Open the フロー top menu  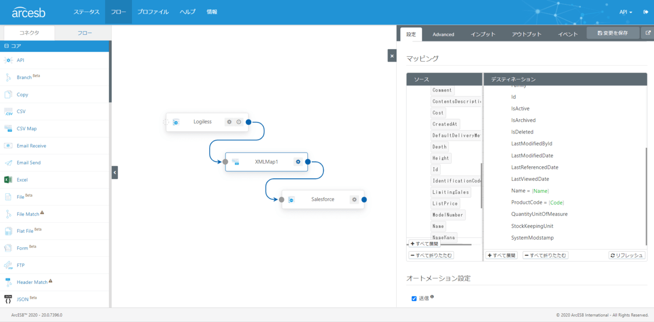(x=118, y=12)
